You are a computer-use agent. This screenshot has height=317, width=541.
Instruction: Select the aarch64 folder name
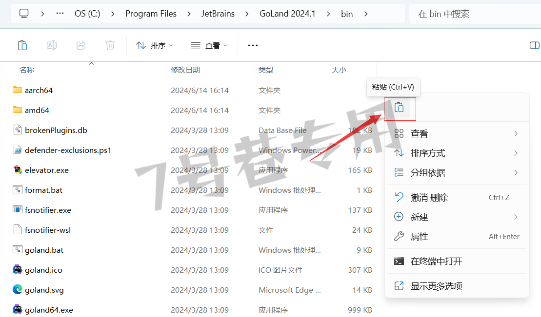tap(39, 90)
